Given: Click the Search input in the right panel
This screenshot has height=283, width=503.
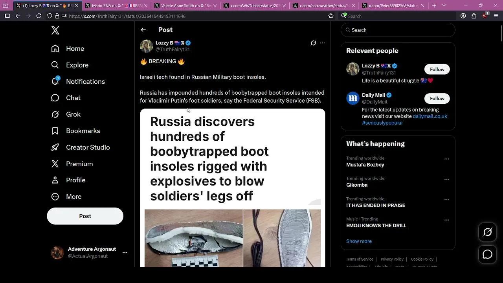Looking at the screenshot, I should (x=398, y=30).
